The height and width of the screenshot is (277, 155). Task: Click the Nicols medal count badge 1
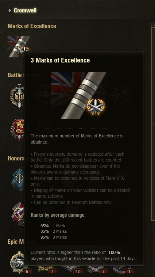coord(53,272)
